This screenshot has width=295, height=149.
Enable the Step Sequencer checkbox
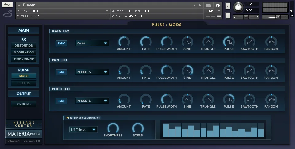tap(67, 118)
